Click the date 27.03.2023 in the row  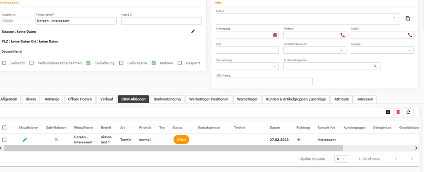[279, 140]
